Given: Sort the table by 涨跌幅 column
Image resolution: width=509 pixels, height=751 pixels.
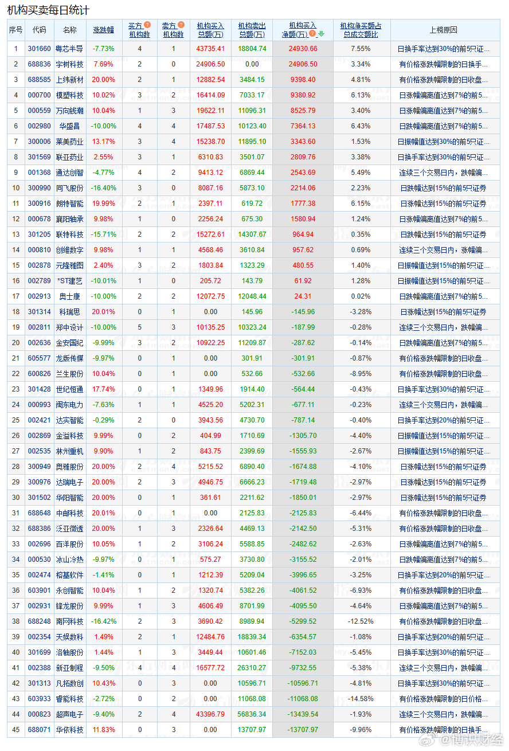Looking at the screenshot, I should coord(104,30).
